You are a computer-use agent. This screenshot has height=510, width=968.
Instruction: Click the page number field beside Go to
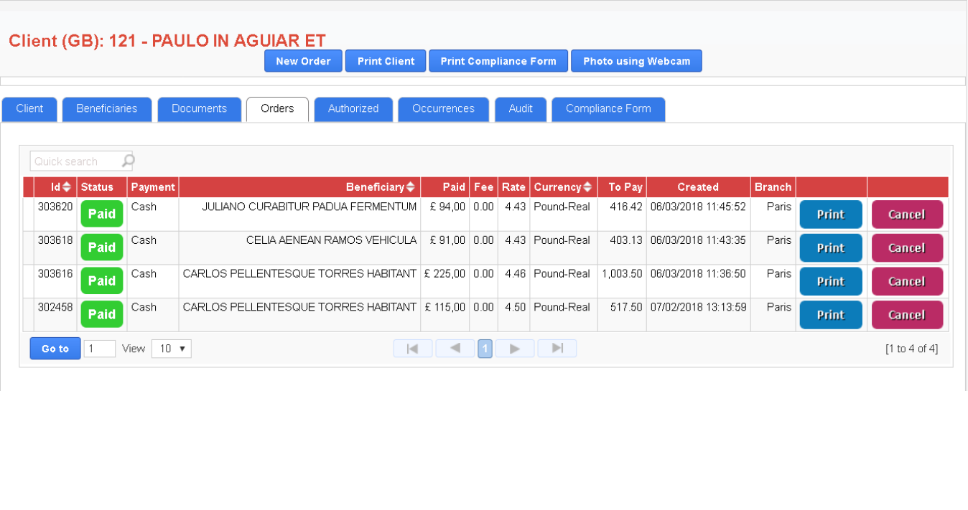point(99,349)
